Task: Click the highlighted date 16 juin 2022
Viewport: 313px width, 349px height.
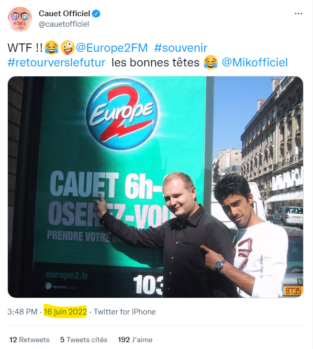Action: 65,312
